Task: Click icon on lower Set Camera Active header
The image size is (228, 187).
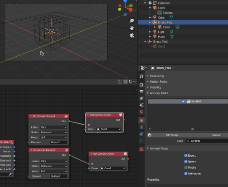Action: coord(125,154)
